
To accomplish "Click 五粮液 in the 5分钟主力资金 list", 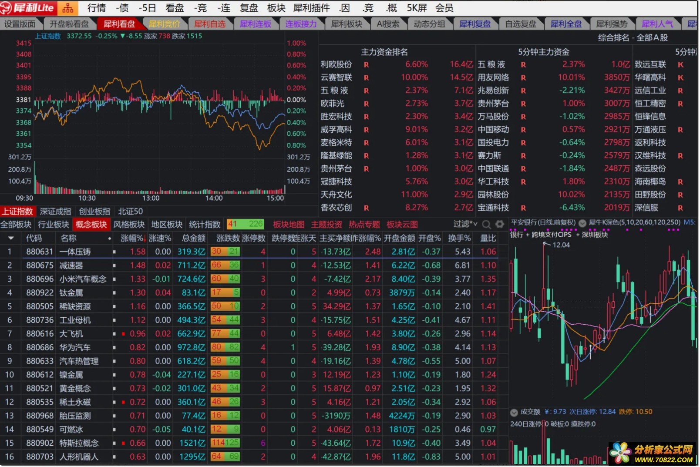I will 491,65.
